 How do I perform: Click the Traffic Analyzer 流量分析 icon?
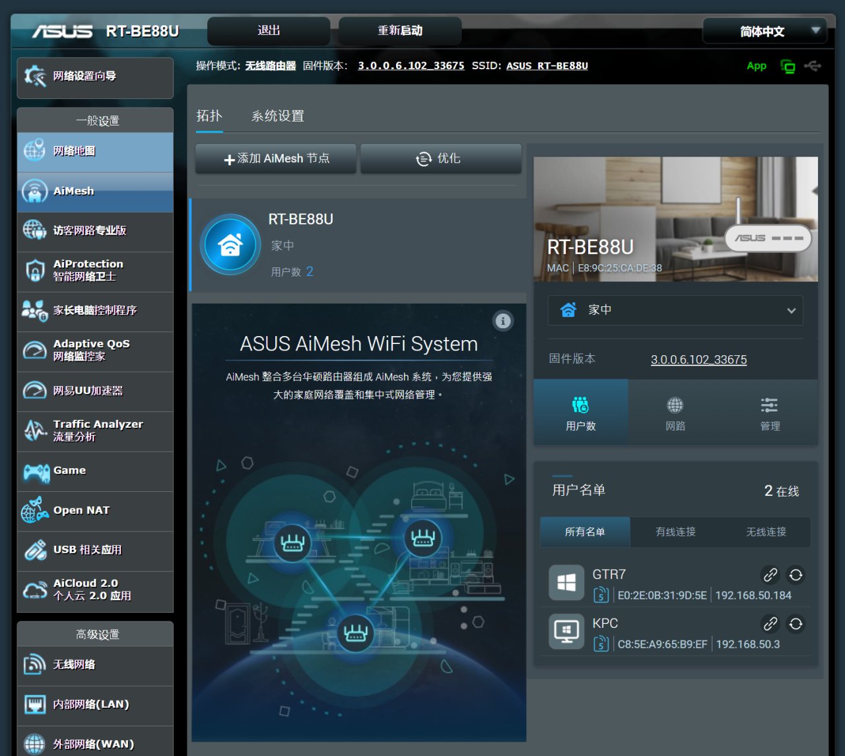(x=35, y=430)
